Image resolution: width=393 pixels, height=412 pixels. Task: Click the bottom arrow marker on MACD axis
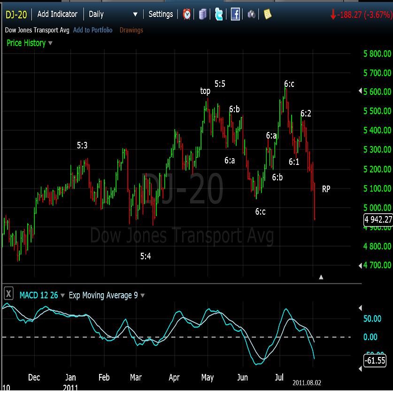tap(360, 369)
